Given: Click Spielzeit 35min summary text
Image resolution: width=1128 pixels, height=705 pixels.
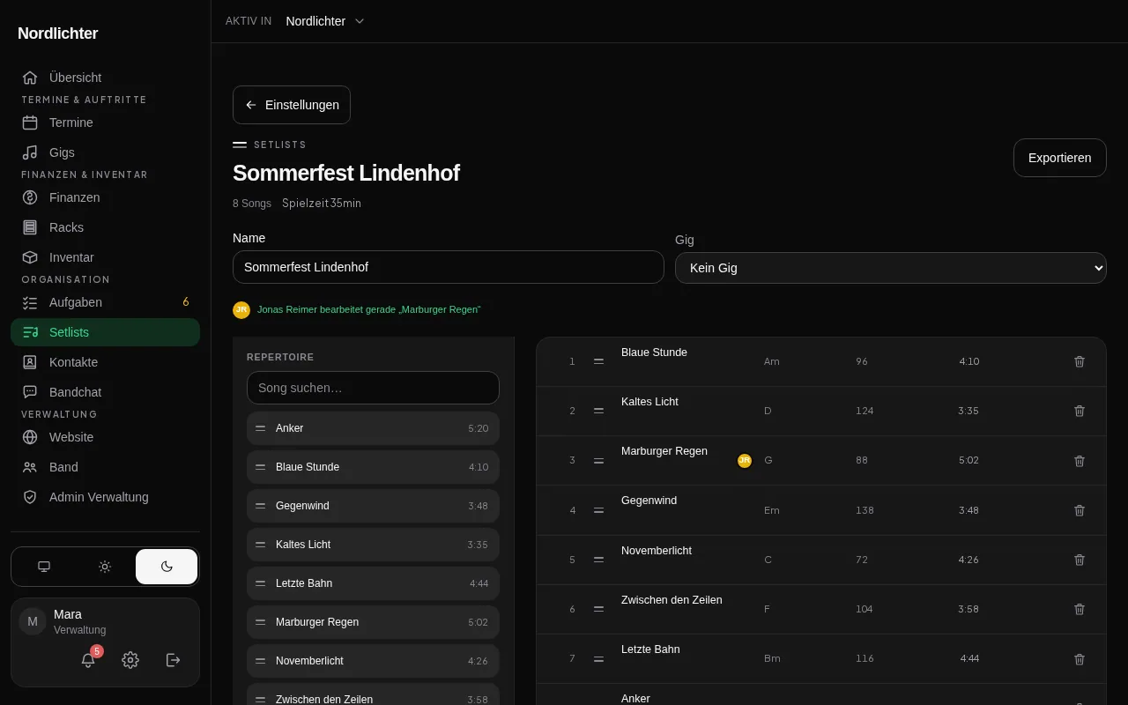Looking at the screenshot, I should tap(322, 204).
